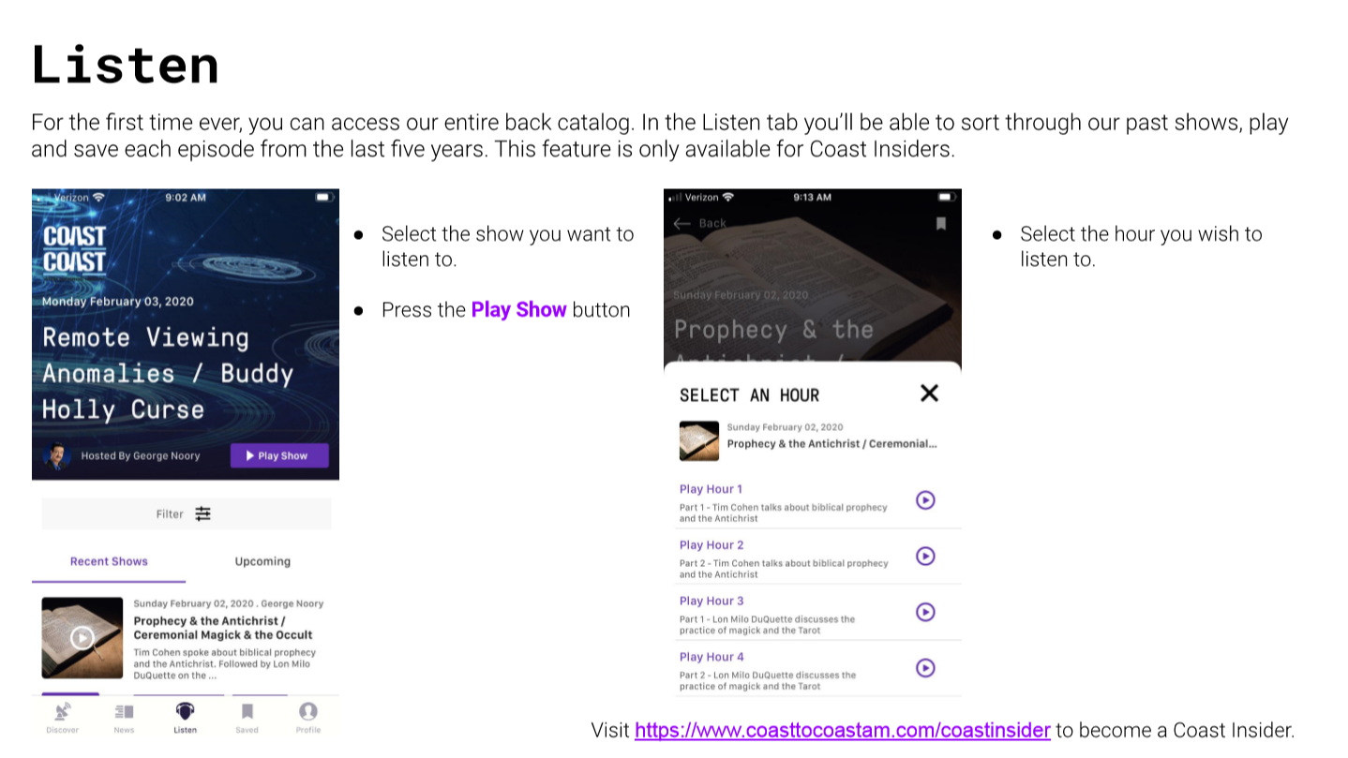The image size is (1348, 758).
Task: Open the News tab in bottom bar
Action: point(124,718)
